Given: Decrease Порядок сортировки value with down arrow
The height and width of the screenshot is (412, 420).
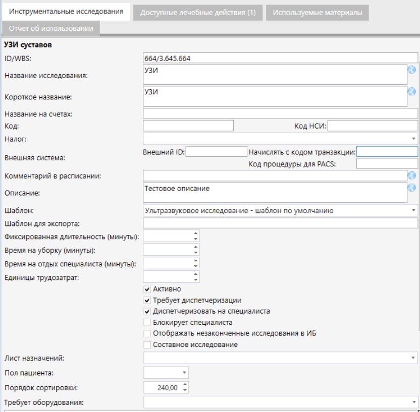Looking at the screenshot, I should pyautogui.click(x=184, y=390).
